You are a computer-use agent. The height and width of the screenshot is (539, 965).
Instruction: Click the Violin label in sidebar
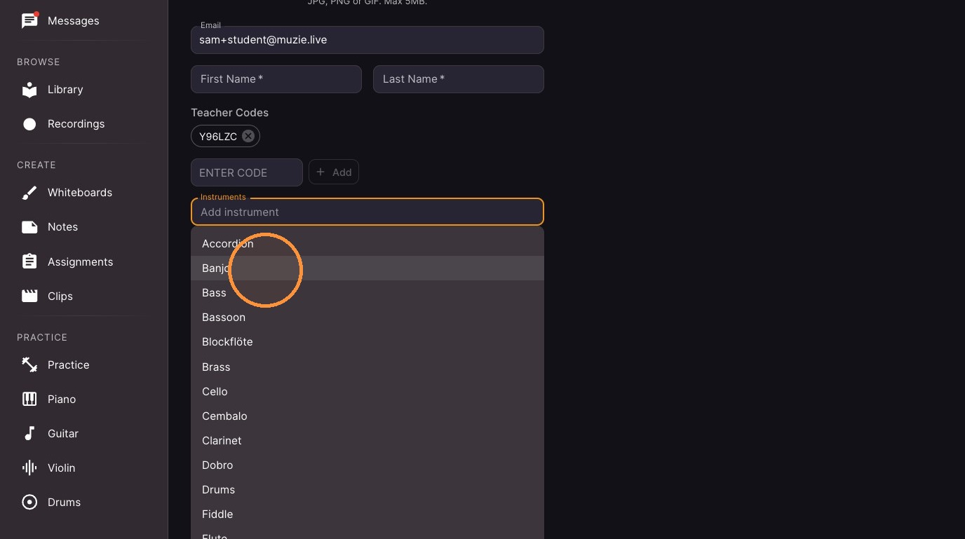[x=62, y=468]
